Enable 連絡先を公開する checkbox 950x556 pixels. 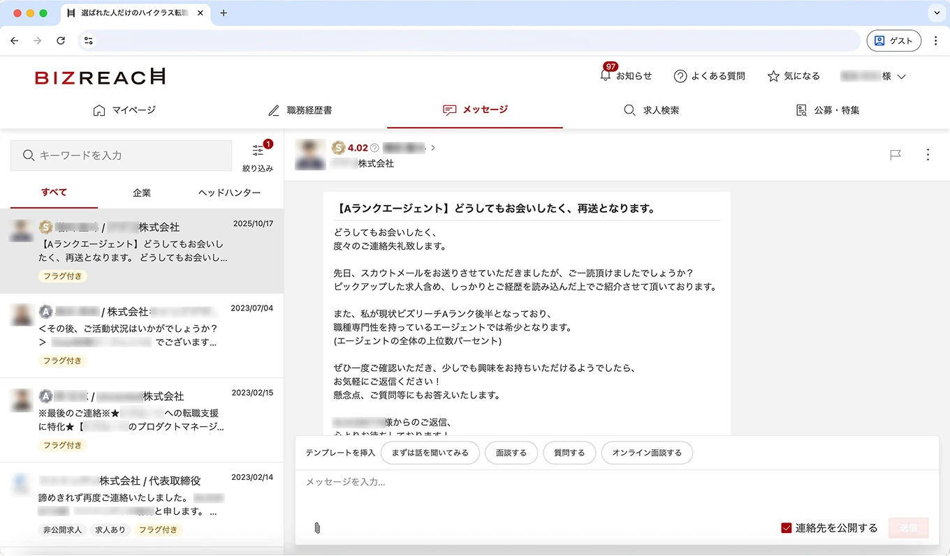pyautogui.click(x=787, y=528)
